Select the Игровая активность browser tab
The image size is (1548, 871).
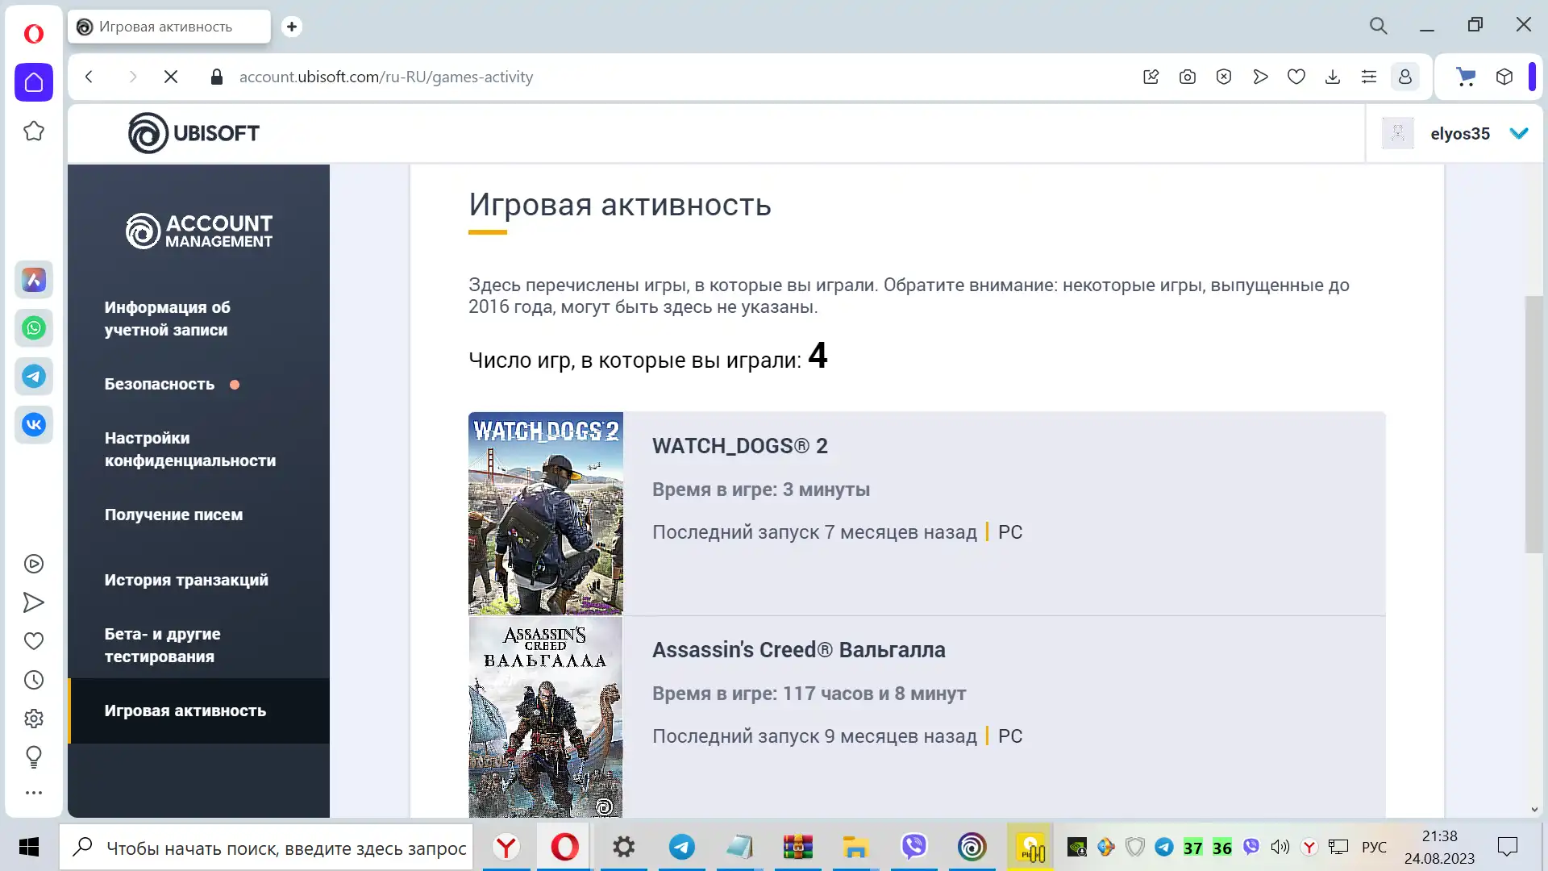169,27
